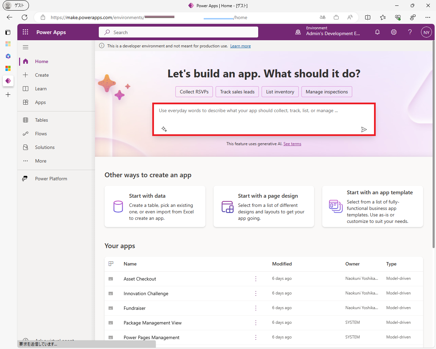This screenshot has width=436, height=349.
Task: Open the Power Apps app launcher waffle
Action: 26,32
